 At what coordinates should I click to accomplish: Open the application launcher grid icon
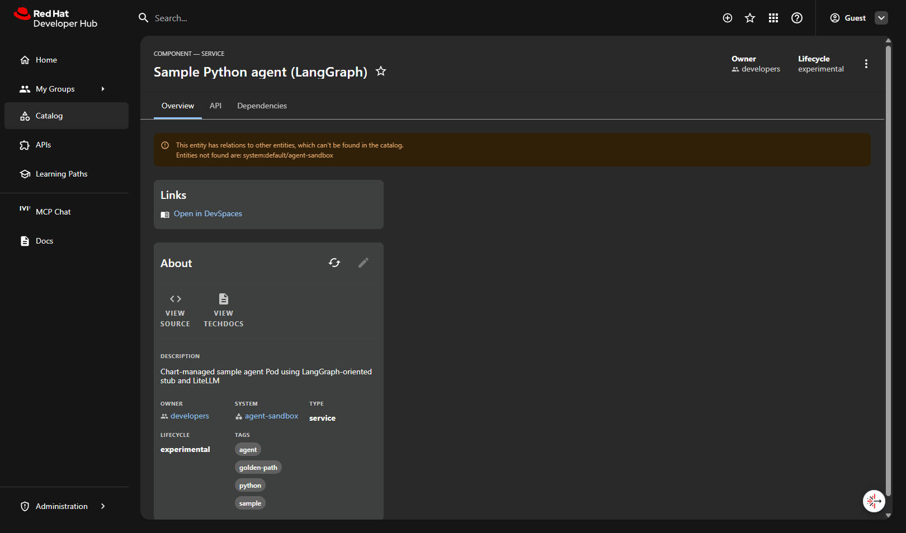coord(773,18)
